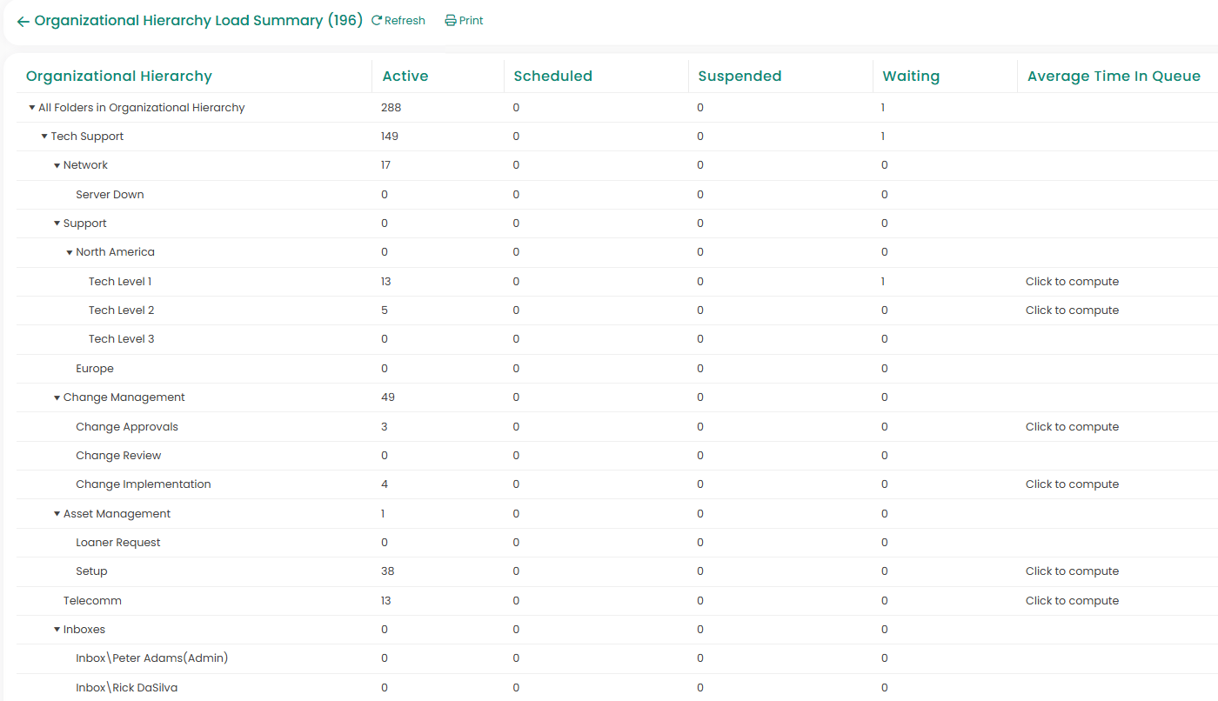The image size is (1218, 701).
Task: Collapse the Tech Support folder
Action: (44, 137)
